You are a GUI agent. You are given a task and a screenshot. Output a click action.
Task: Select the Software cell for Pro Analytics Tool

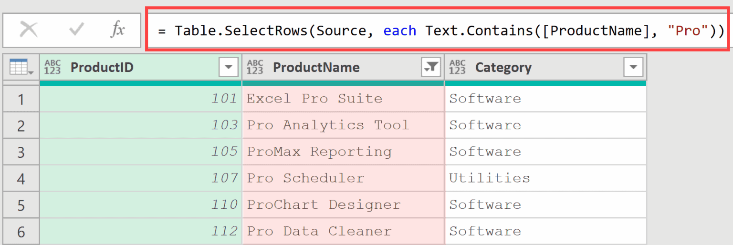pyautogui.click(x=545, y=125)
